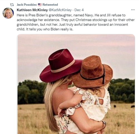Image resolution: width=139 pixels, height=134 pixels.
Task: Open the attached photo of woman and child
Action: pos(76,84)
